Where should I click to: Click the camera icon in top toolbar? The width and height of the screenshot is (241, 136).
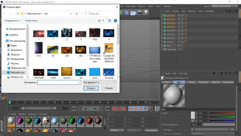[x=140, y=12]
